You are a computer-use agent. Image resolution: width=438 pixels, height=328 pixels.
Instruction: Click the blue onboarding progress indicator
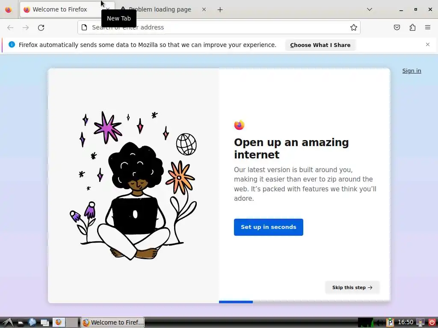pyautogui.click(x=236, y=302)
